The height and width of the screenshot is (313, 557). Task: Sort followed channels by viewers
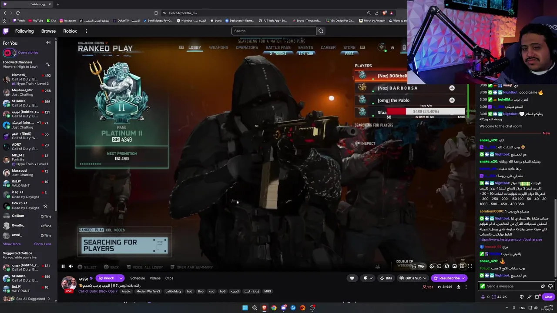pos(47,64)
